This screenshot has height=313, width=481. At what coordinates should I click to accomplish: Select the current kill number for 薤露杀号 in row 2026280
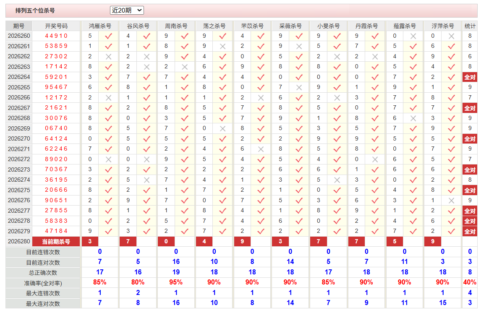coord(395,242)
